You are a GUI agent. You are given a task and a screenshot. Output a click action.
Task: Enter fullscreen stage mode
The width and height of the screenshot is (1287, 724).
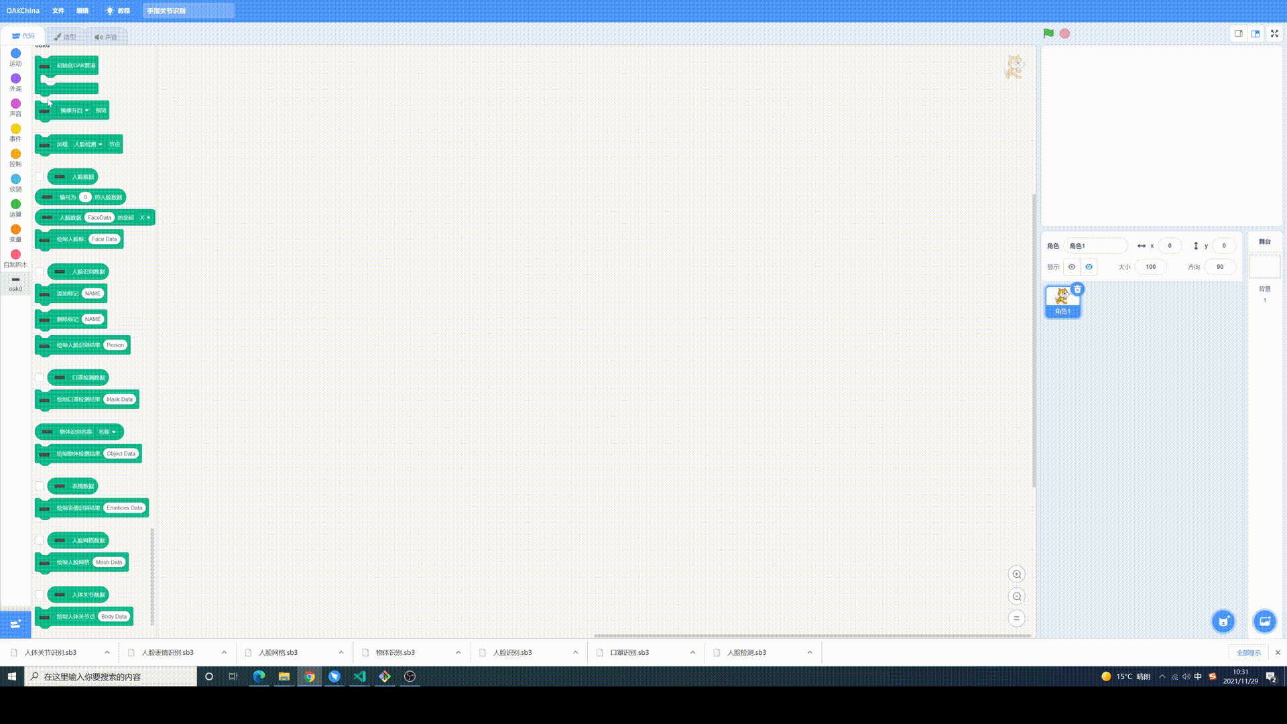click(1274, 34)
